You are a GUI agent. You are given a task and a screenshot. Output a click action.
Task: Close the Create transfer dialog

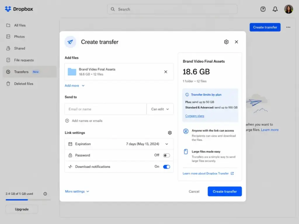236,42
